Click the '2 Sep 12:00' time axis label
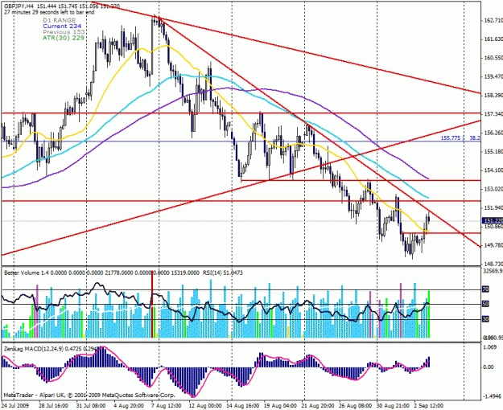Image resolution: width=503 pixels, height=410 pixels. coord(429,406)
